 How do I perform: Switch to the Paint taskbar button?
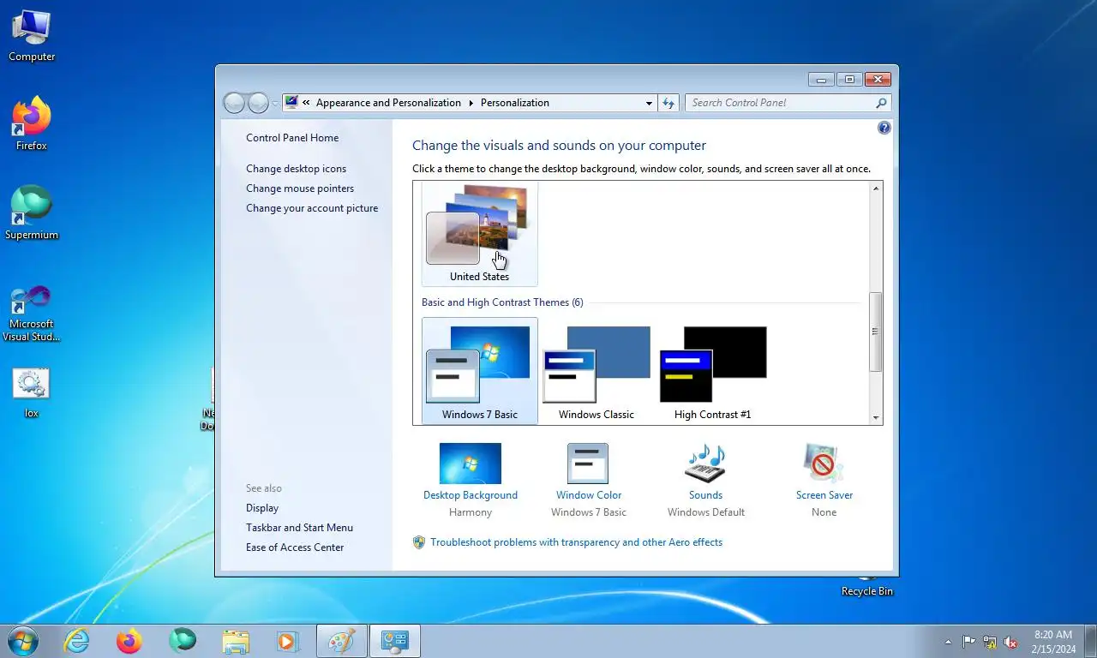pyautogui.click(x=342, y=641)
